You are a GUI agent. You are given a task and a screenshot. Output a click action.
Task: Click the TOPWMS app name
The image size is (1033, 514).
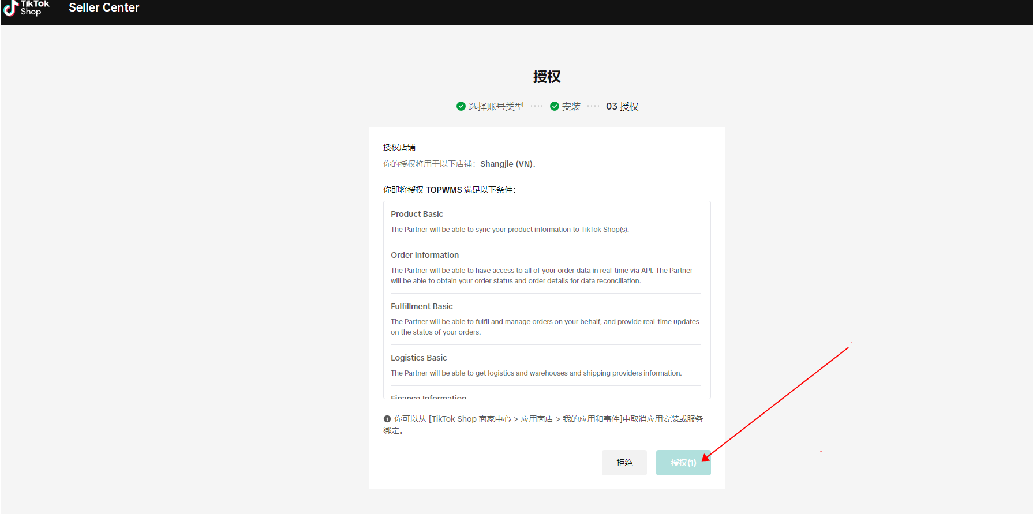click(x=444, y=190)
